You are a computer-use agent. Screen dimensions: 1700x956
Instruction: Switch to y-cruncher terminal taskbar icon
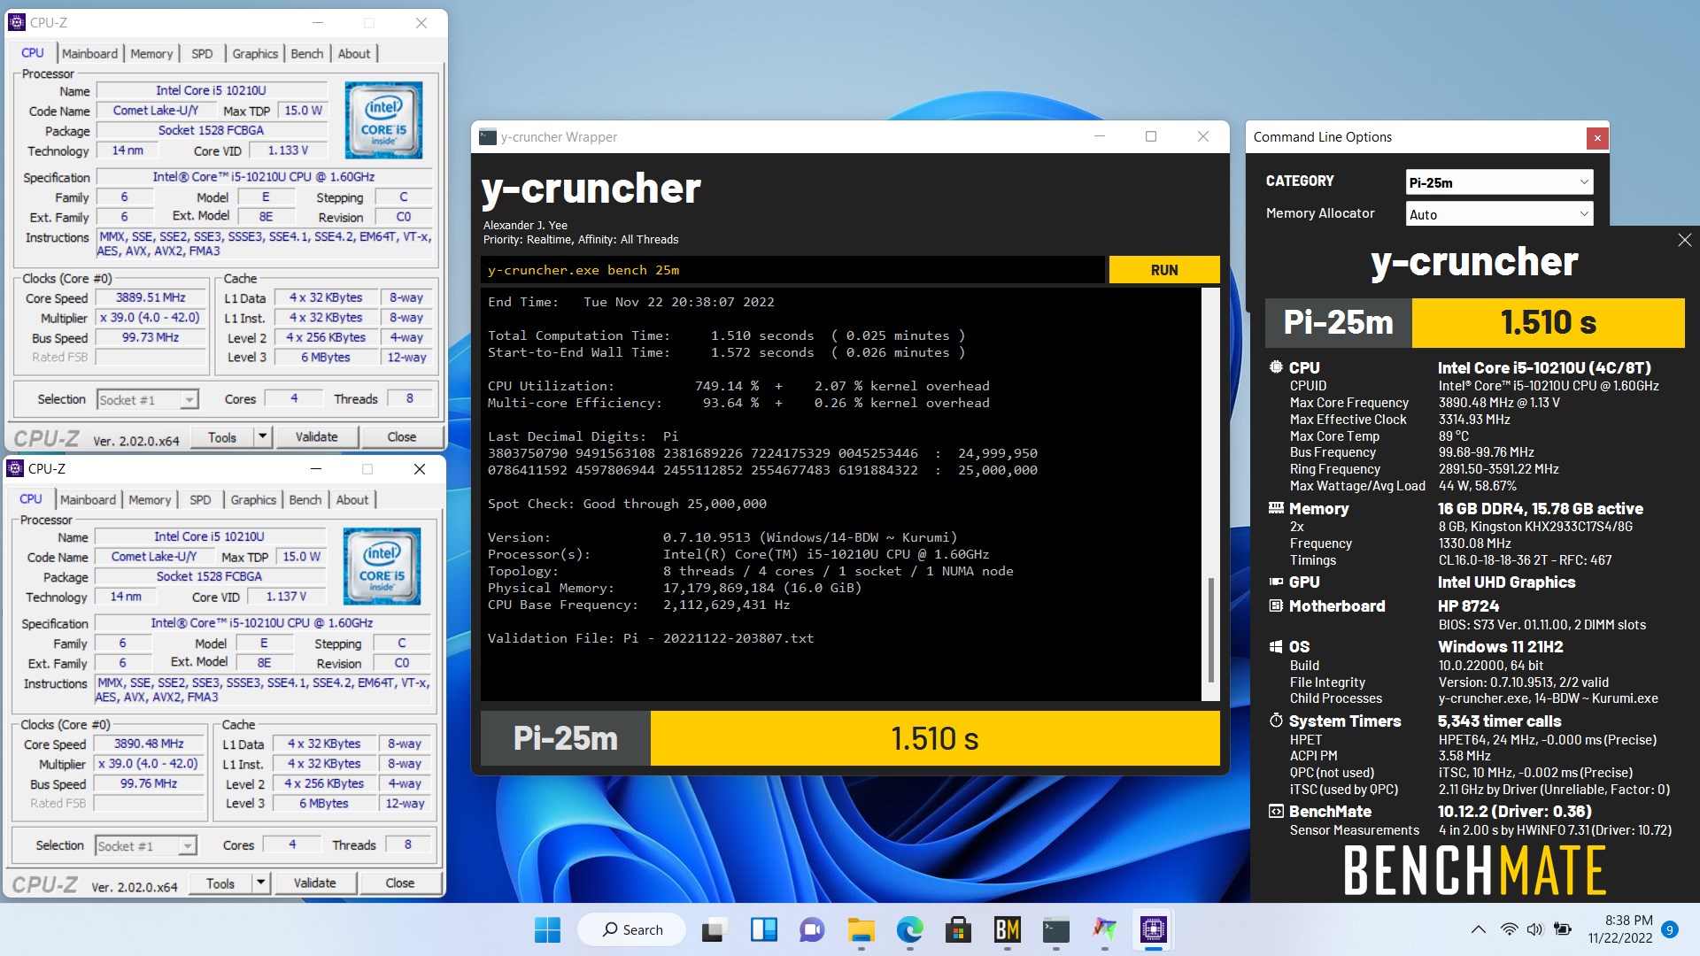pos(1055,929)
